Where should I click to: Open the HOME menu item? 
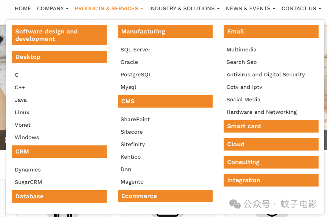coord(23,8)
